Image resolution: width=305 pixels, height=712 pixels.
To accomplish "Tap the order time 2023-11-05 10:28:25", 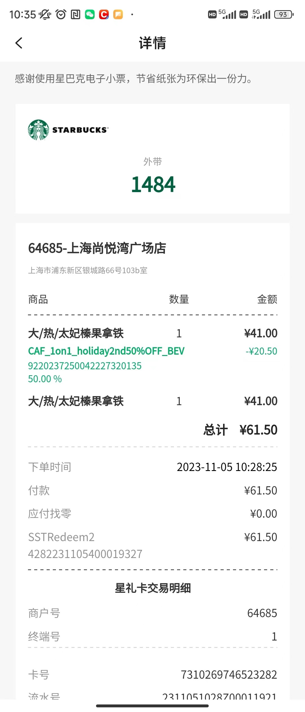I will tap(227, 467).
